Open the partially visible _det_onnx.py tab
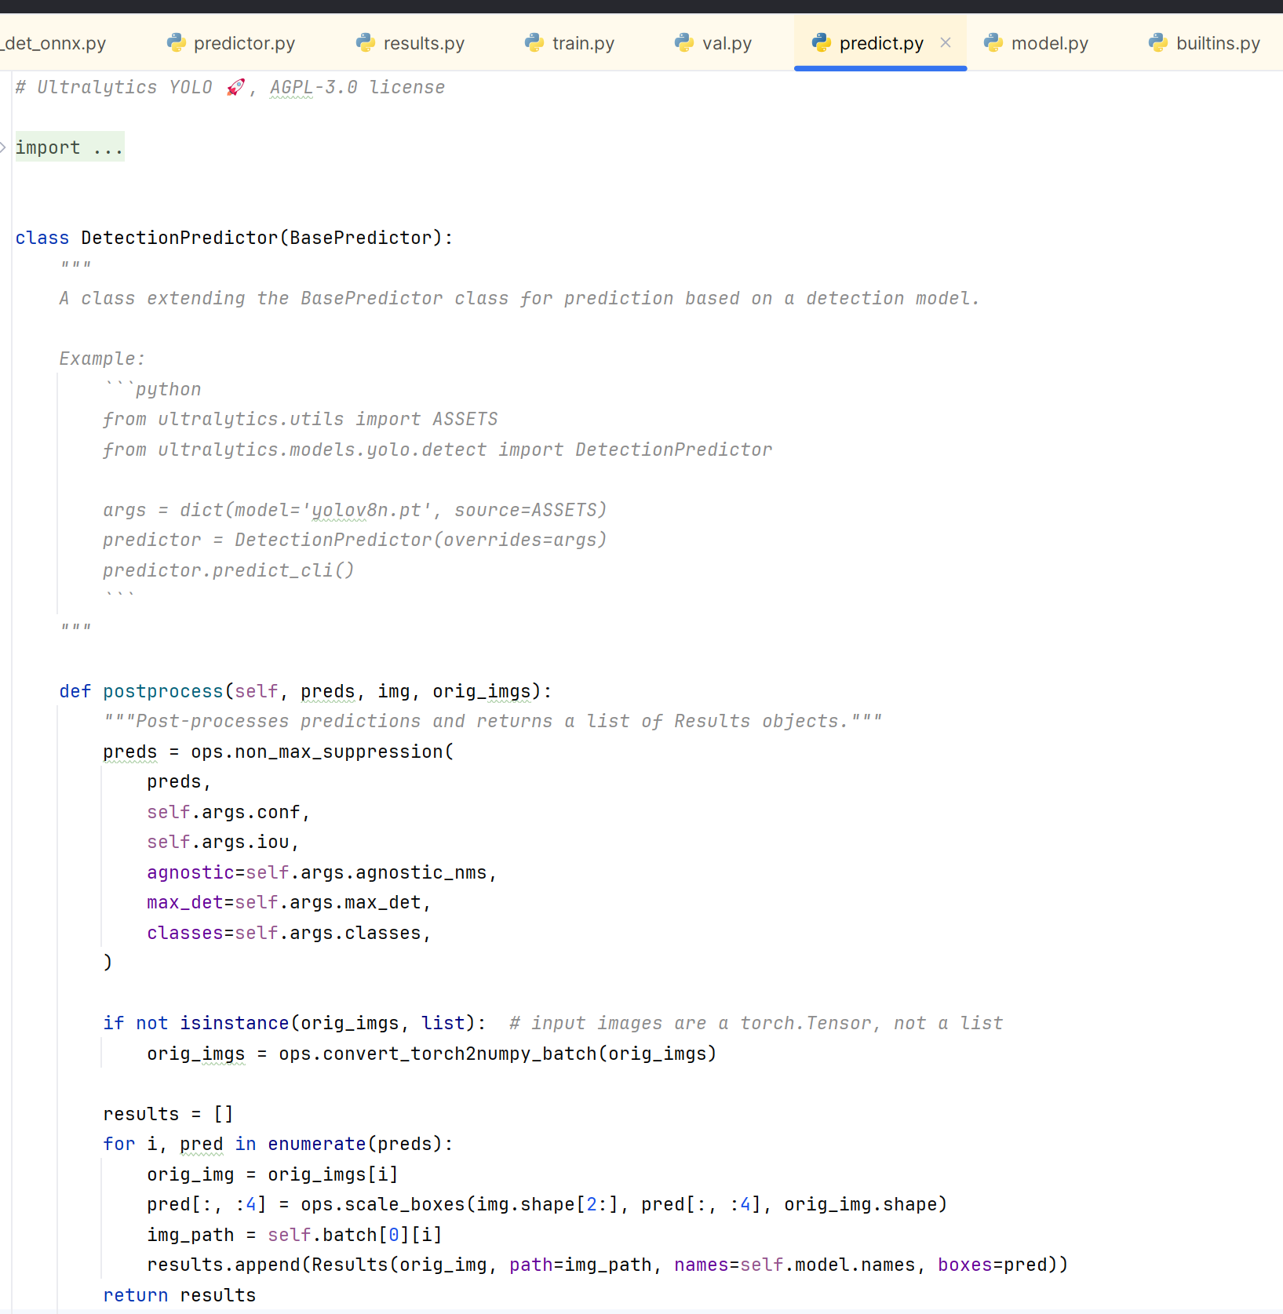 [x=53, y=43]
